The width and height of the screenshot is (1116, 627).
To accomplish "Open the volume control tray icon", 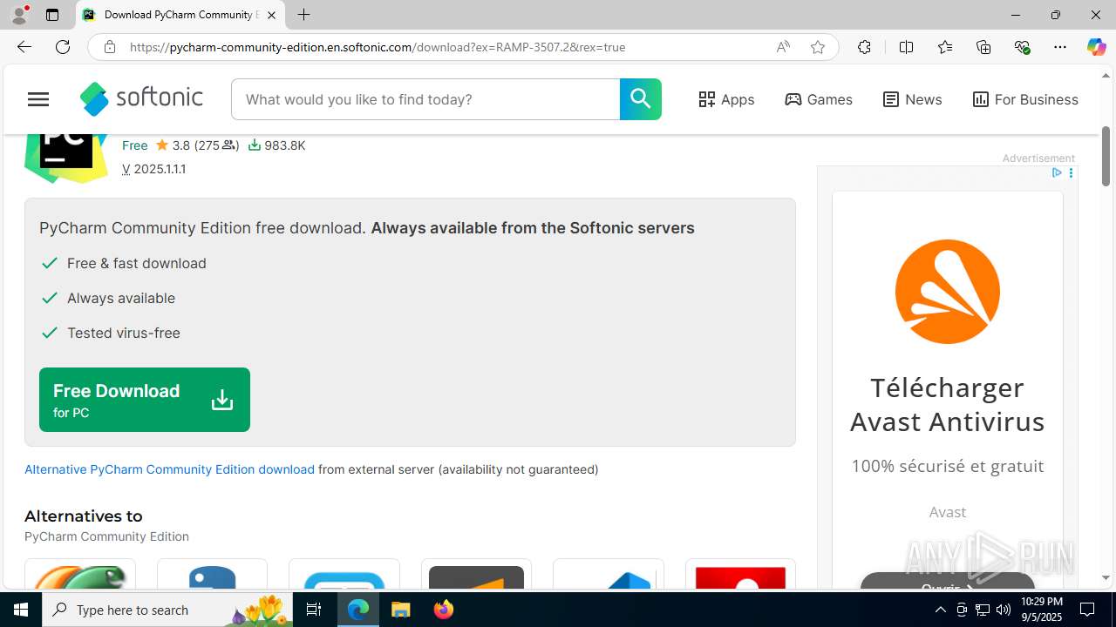I will 1004,610.
